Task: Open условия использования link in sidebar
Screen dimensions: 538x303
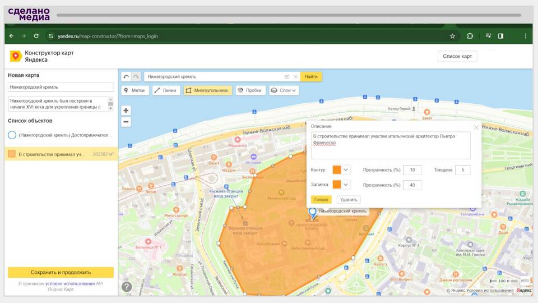Action: click(x=70, y=284)
